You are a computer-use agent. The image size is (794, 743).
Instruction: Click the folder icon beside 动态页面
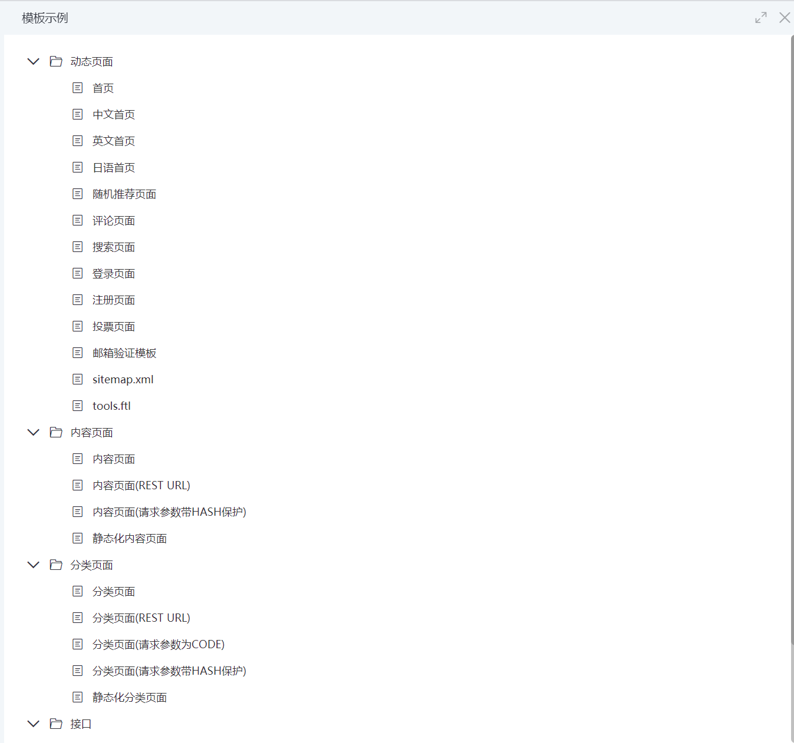point(56,61)
